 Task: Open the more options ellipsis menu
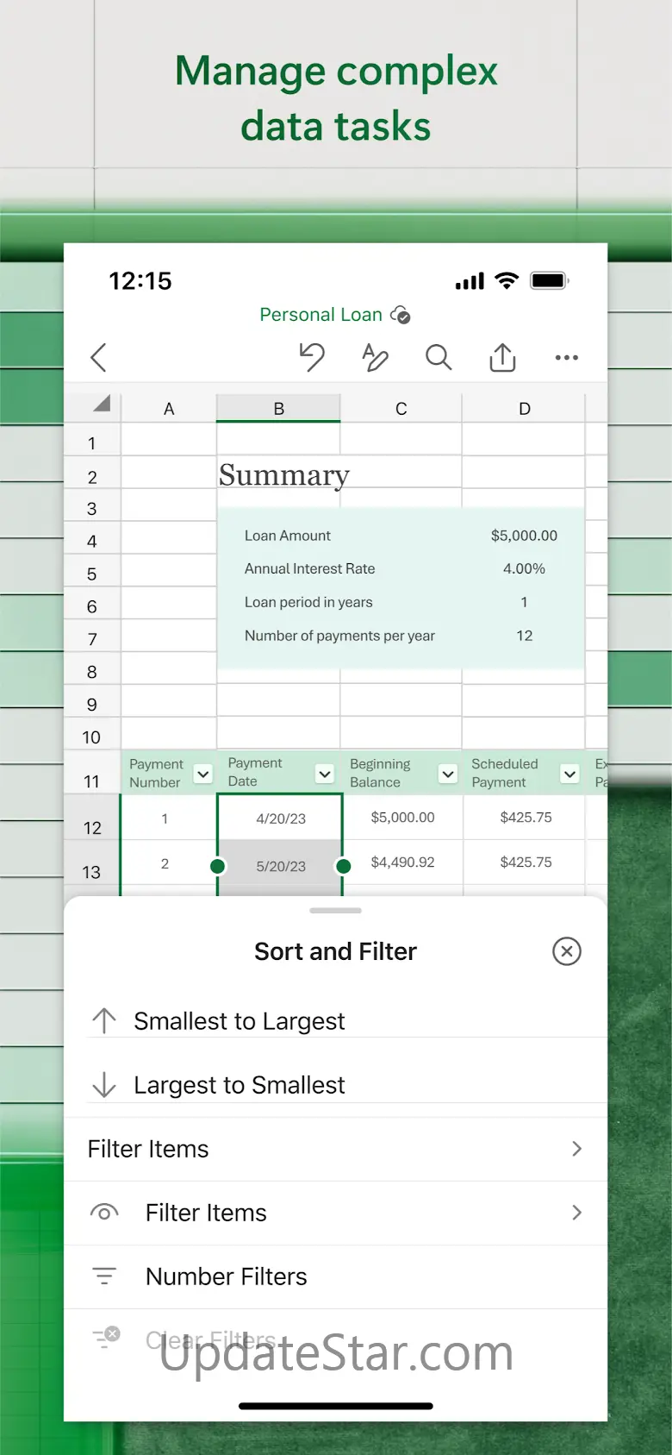pos(566,357)
